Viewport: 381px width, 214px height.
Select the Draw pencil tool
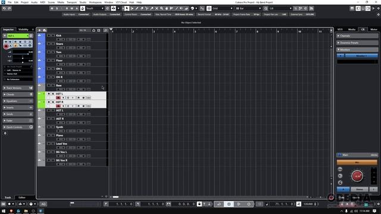coord(137,8)
